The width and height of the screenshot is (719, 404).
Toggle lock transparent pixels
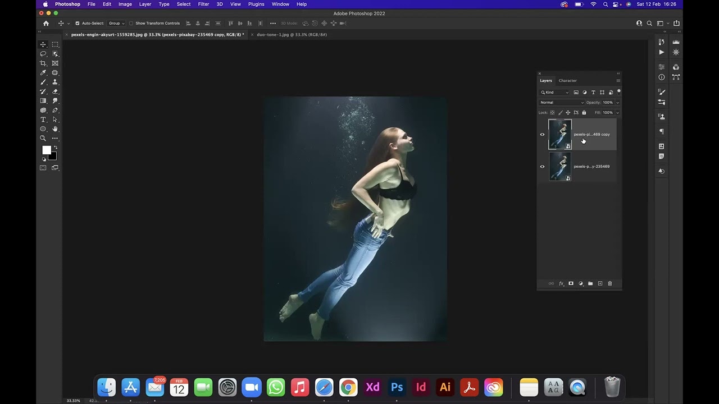click(x=552, y=112)
